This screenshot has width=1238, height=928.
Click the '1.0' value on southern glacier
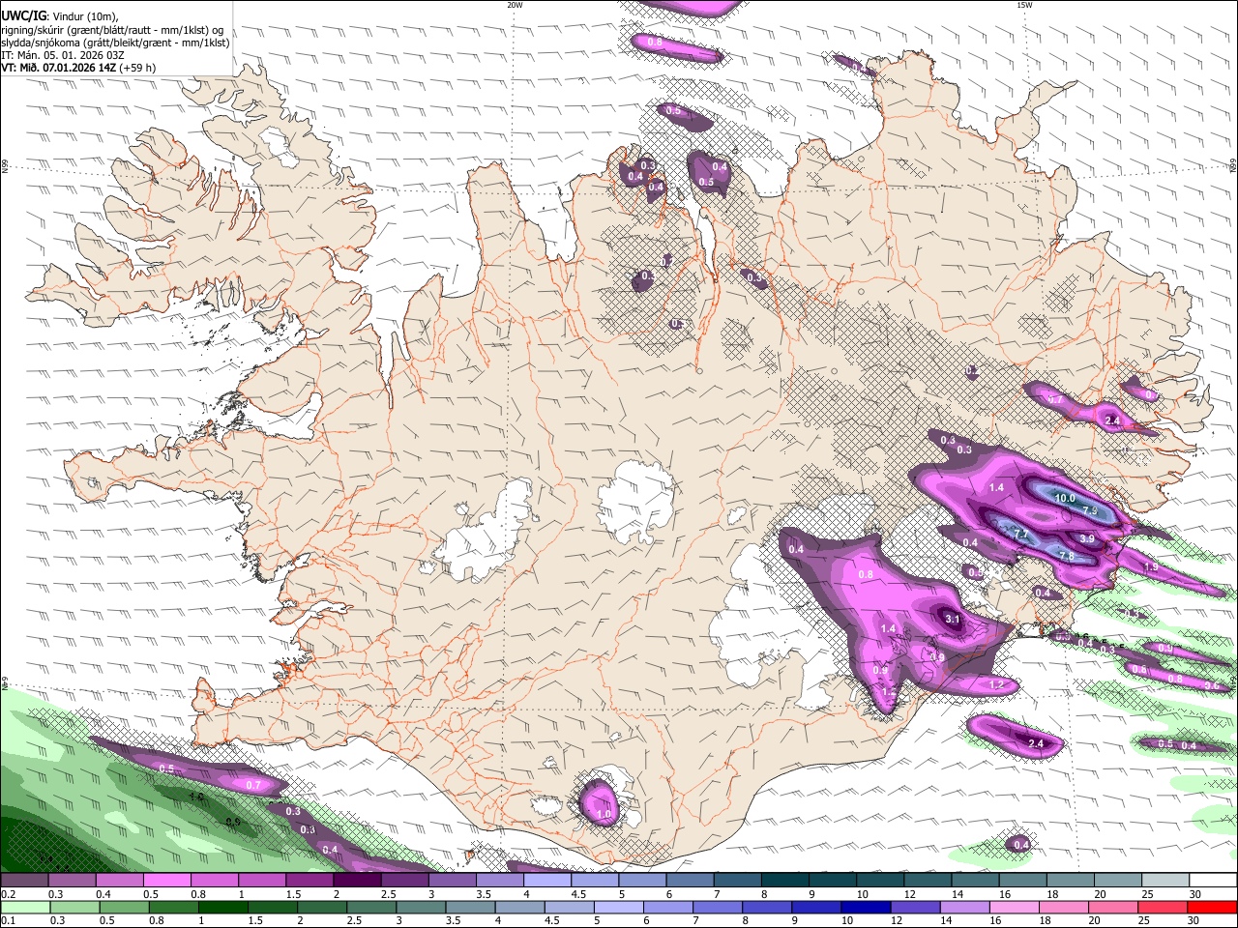[x=604, y=815]
